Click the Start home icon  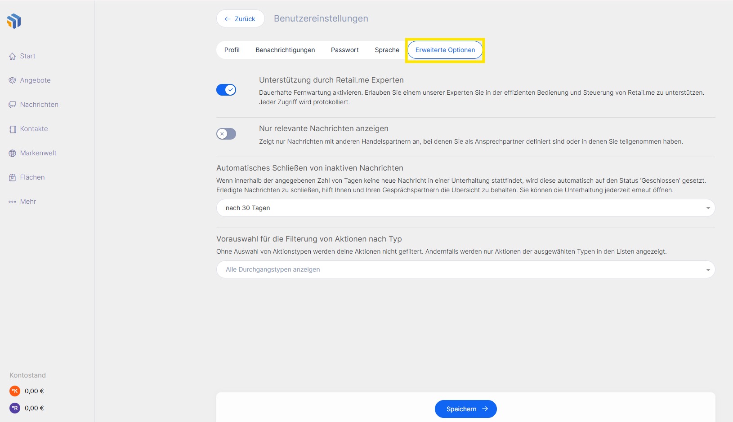tap(13, 57)
